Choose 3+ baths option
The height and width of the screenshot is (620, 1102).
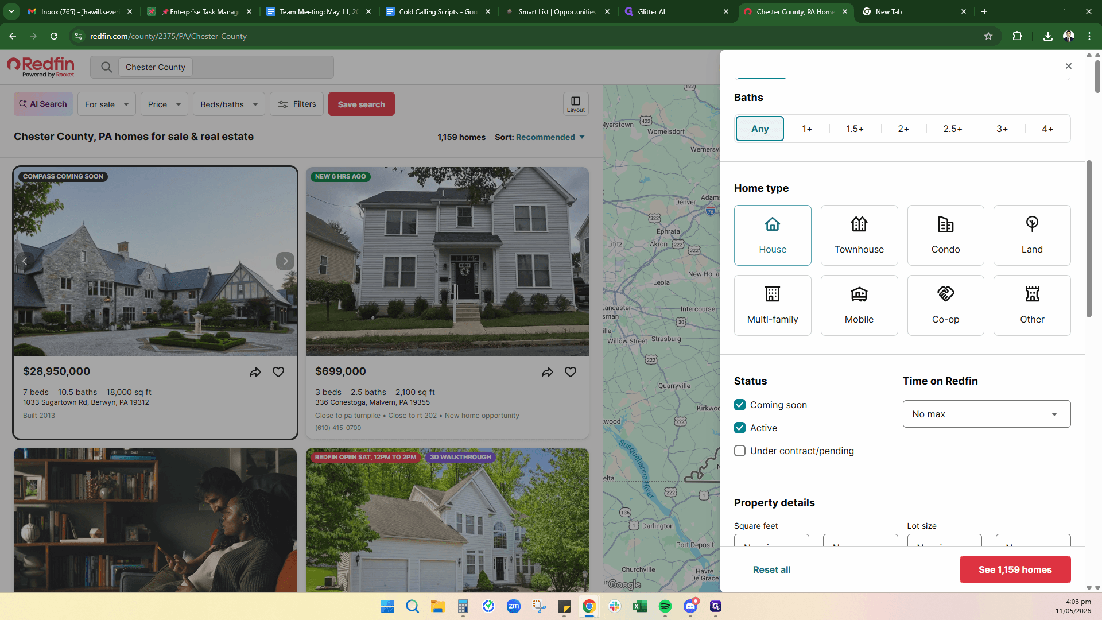click(x=1002, y=129)
